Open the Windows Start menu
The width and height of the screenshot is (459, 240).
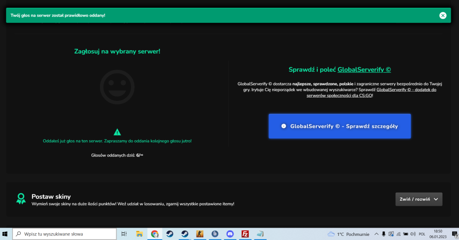click(x=5, y=234)
